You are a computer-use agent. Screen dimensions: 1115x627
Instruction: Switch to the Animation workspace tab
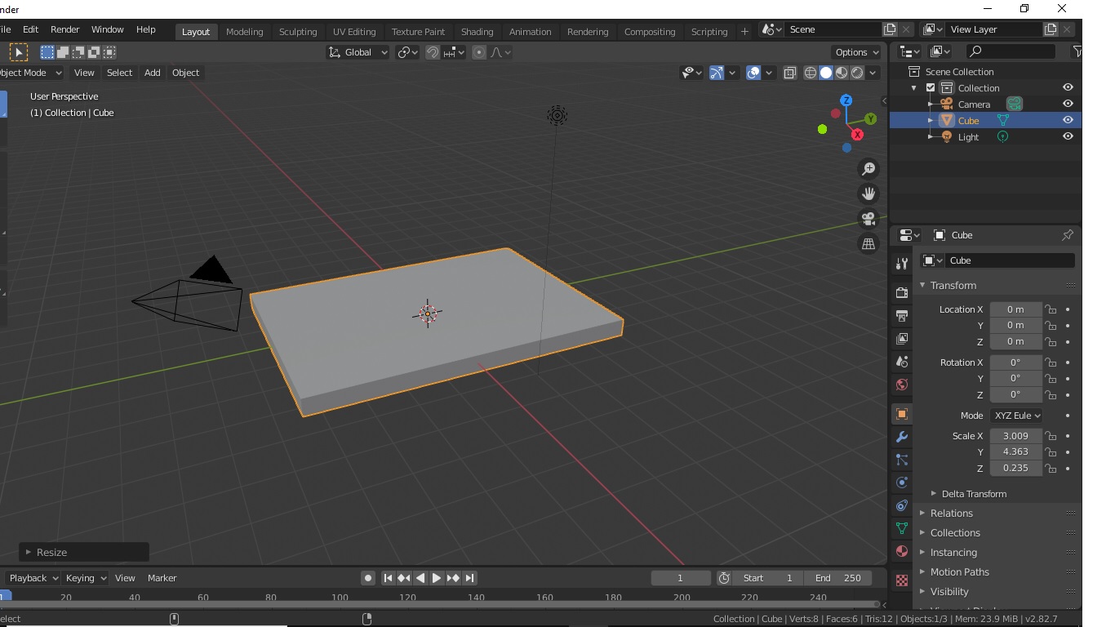pos(531,32)
